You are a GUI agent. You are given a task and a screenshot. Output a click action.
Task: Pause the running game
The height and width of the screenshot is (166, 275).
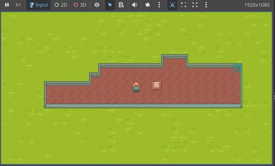point(7,5)
